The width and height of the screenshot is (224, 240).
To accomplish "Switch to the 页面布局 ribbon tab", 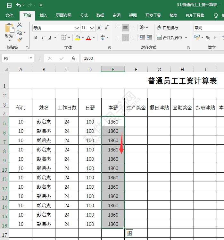I will (63, 15).
